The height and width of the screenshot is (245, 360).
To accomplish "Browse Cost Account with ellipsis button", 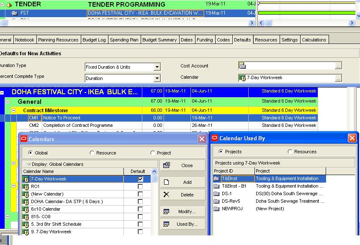I will tap(338, 66).
